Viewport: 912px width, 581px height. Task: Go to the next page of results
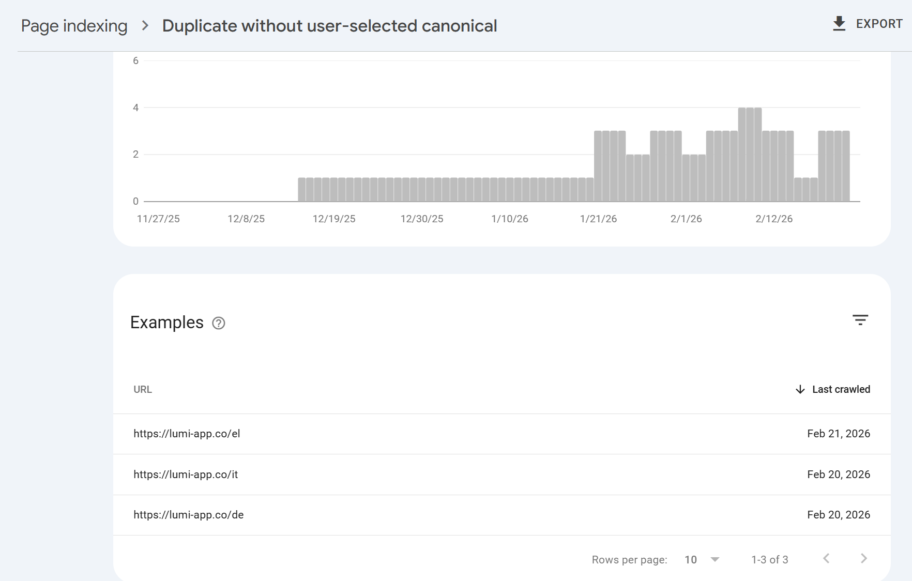863,558
